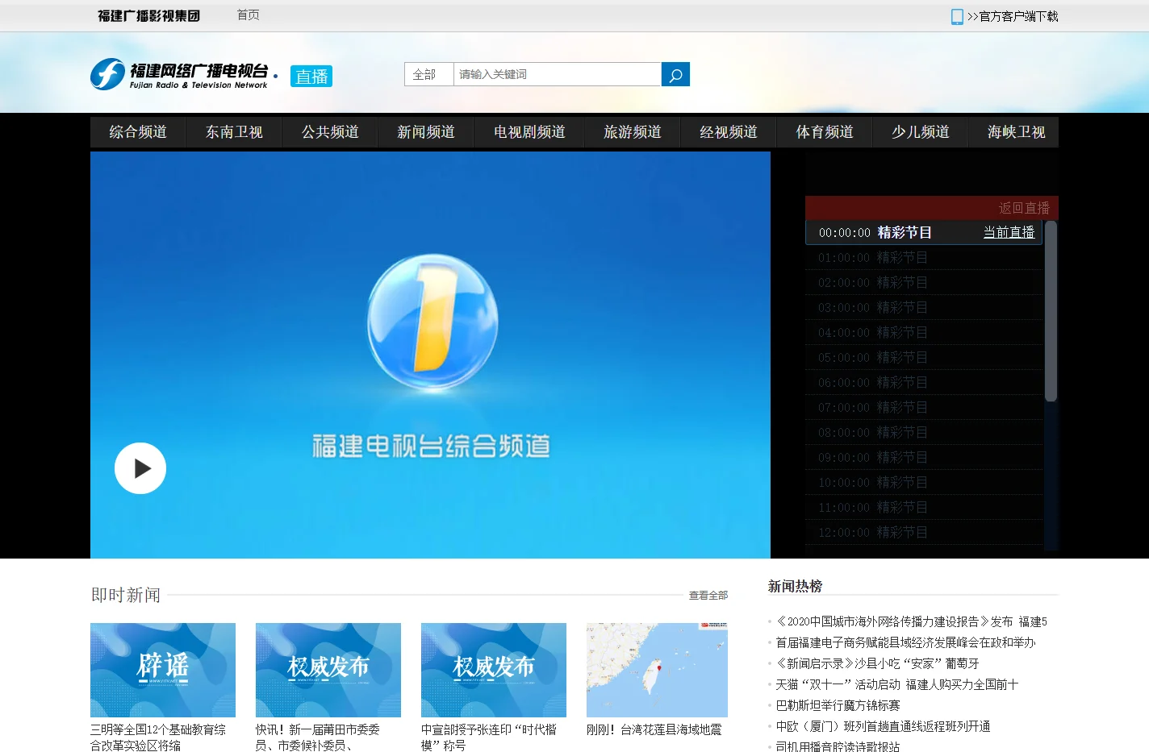Switch to 电视剧频道 channel
The image size is (1149, 752).
tap(529, 132)
